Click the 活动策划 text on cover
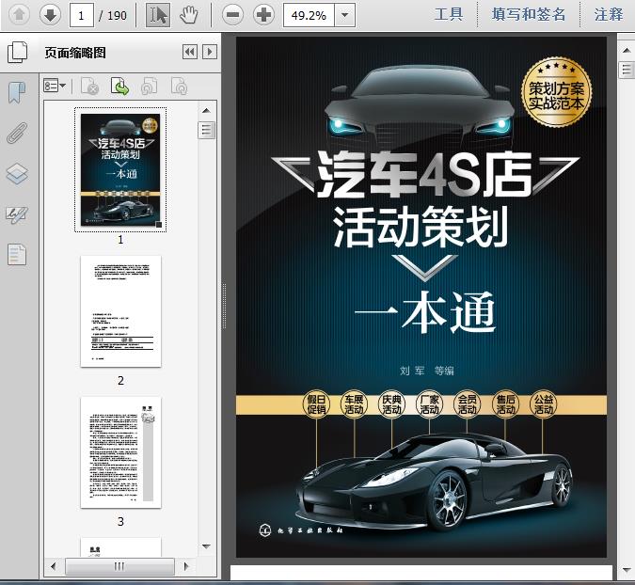 coord(421,227)
